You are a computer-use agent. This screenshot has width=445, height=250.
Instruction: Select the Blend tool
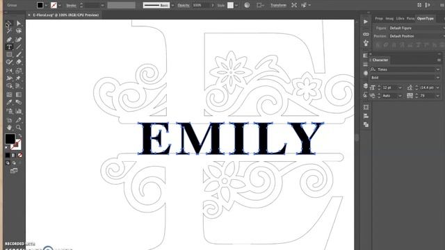pyautogui.click(x=19, y=102)
